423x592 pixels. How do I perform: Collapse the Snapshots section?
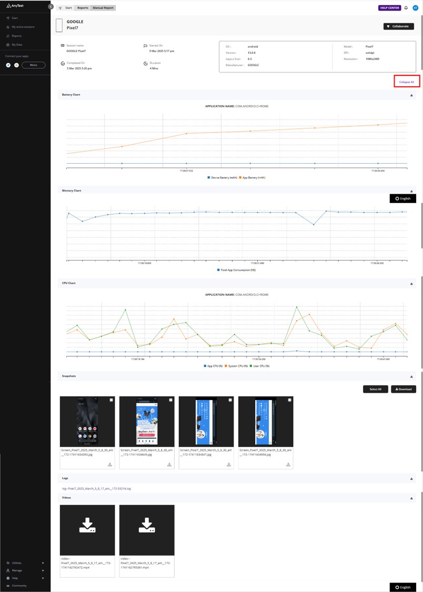411,376
